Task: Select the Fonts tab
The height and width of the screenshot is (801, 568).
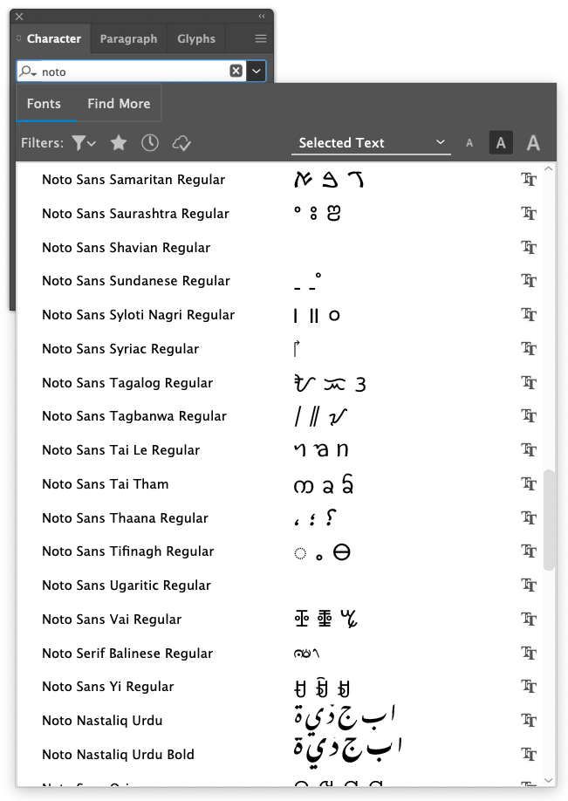Action: pyautogui.click(x=44, y=104)
